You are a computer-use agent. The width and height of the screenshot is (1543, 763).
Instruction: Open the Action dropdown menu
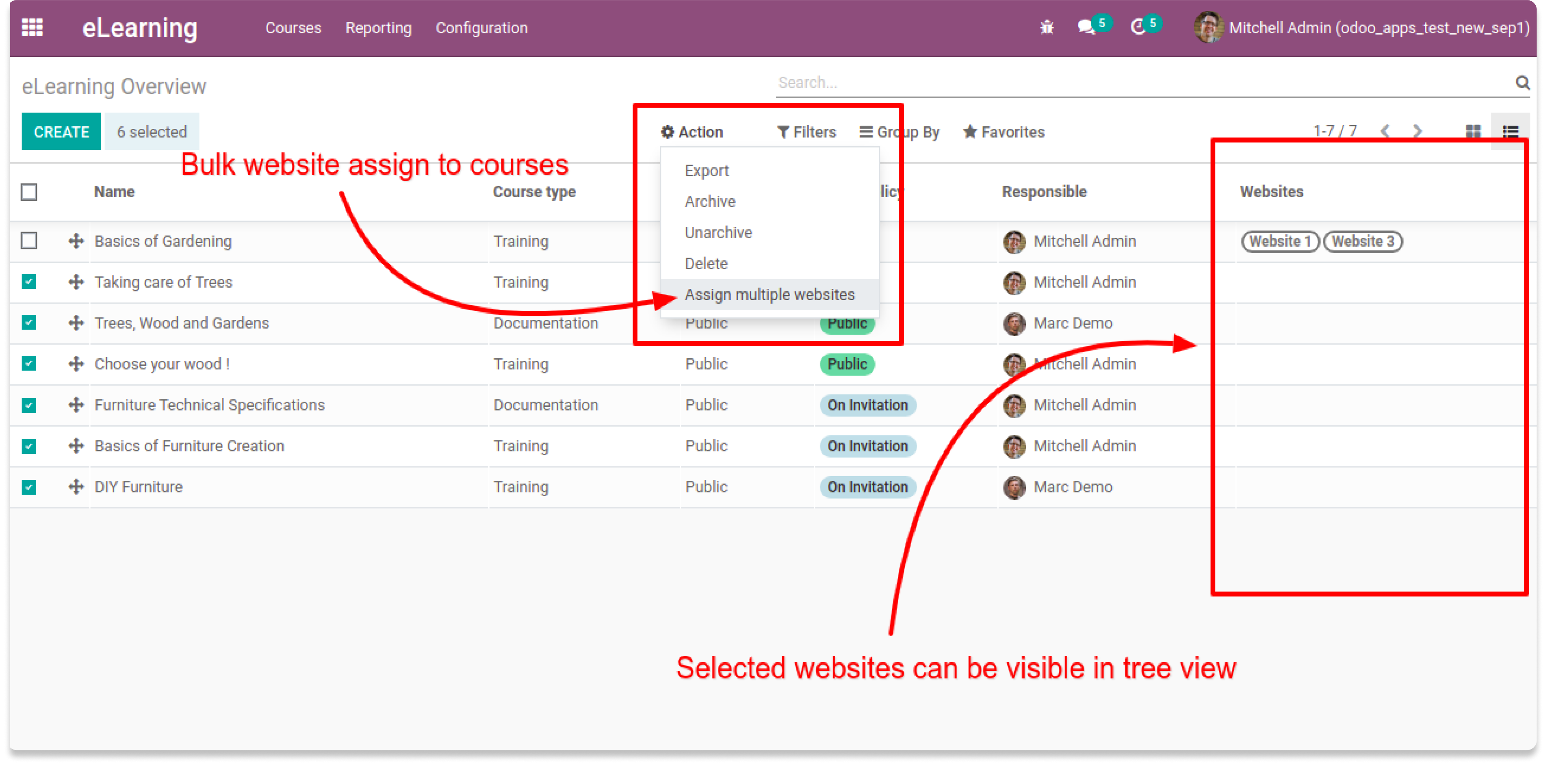coord(692,132)
